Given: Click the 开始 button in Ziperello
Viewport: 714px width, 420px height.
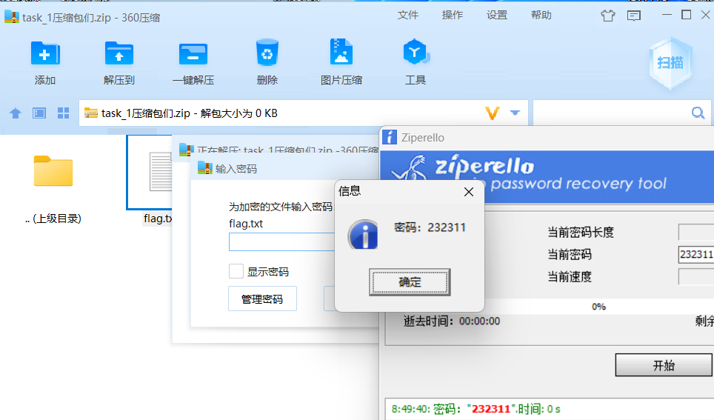Looking at the screenshot, I should [664, 365].
